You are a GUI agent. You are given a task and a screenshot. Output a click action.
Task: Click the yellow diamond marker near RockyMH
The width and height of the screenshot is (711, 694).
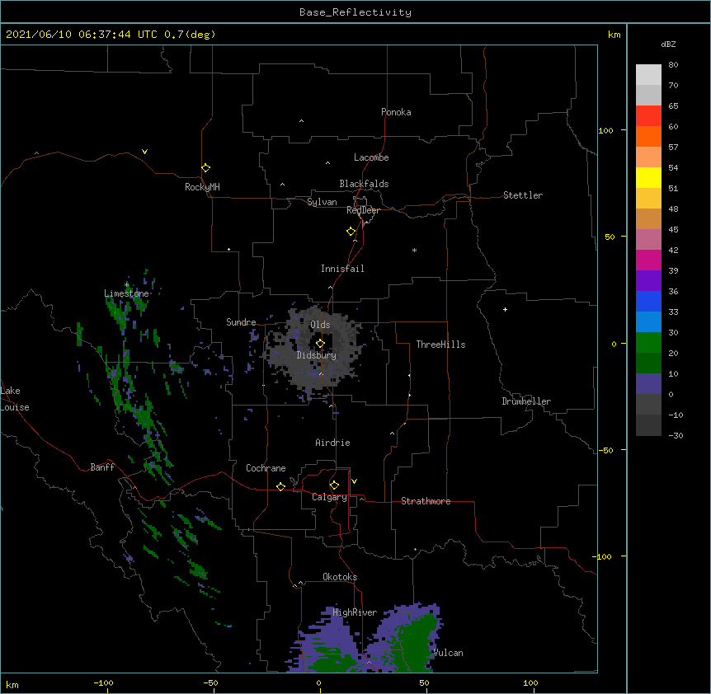click(x=205, y=168)
